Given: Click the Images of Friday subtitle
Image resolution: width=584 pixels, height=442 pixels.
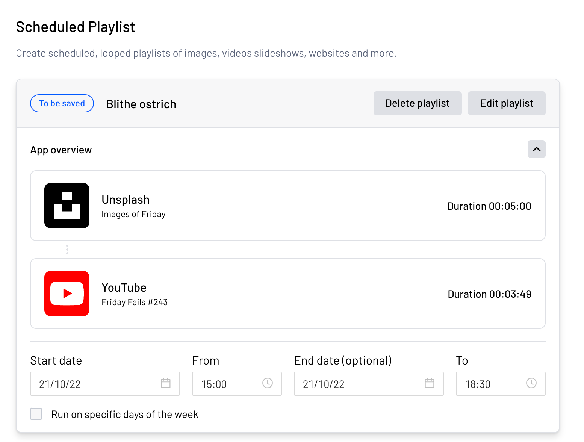Looking at the screenshot, I should 133,214.
